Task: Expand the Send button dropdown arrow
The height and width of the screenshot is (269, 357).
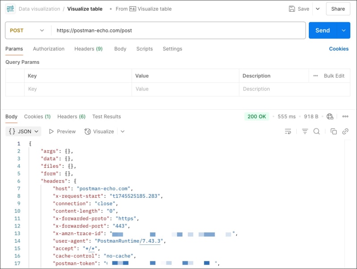Action: (x=344, y=30)
